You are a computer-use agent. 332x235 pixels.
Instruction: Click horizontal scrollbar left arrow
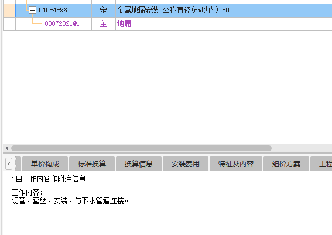tap(7, 148)
